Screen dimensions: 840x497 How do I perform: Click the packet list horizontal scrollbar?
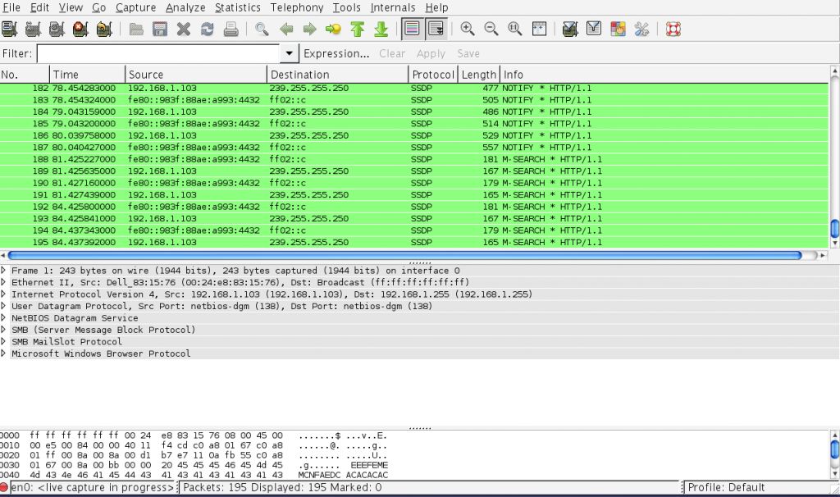point(405,255)
